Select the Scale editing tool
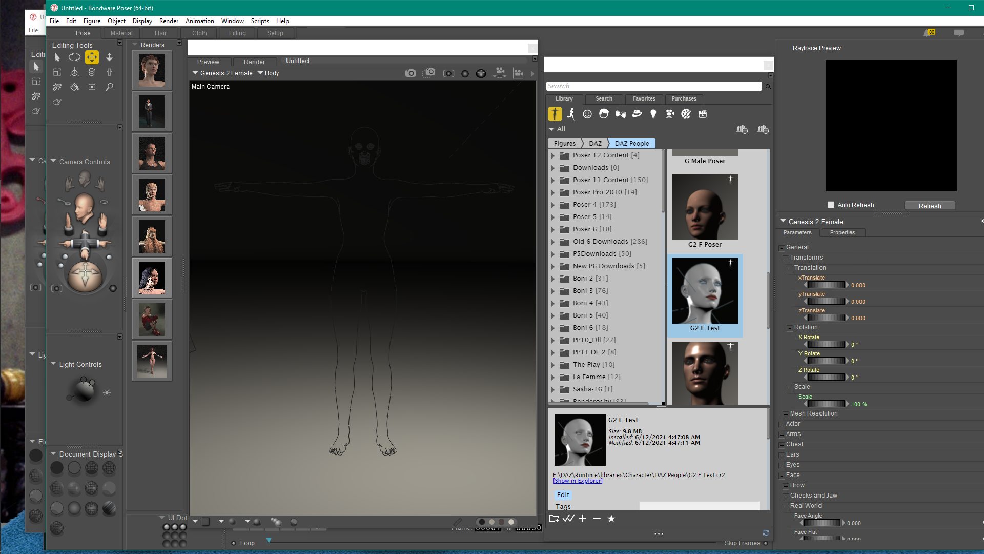 57,72
